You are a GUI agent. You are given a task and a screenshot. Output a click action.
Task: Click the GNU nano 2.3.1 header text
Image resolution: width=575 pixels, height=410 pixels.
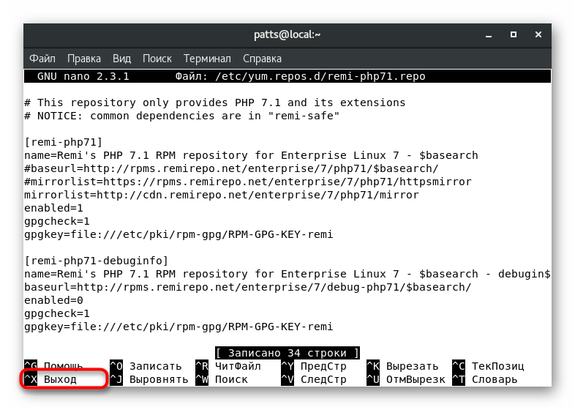coord(83,76)
